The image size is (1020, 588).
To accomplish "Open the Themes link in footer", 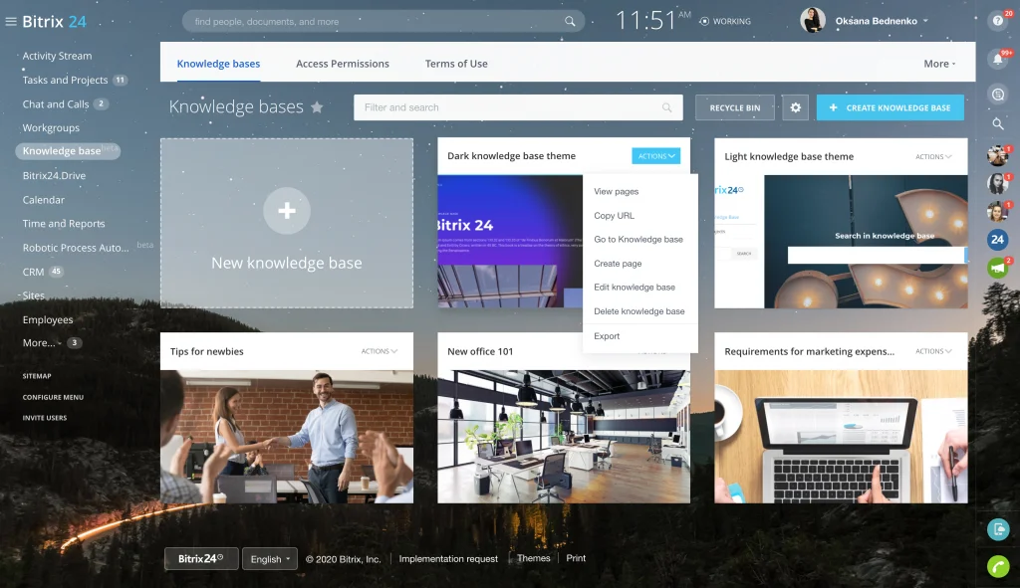I will (534, 558).
